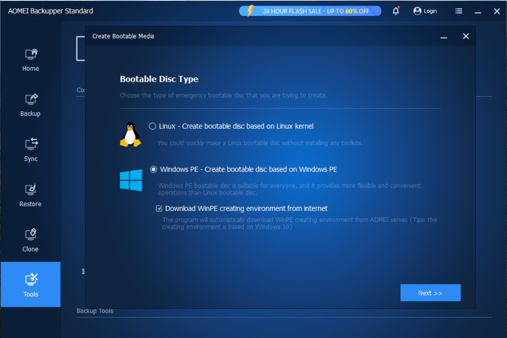Open the Backup section in sidebar
Screen dimensions: 507x338
[31, 105]
